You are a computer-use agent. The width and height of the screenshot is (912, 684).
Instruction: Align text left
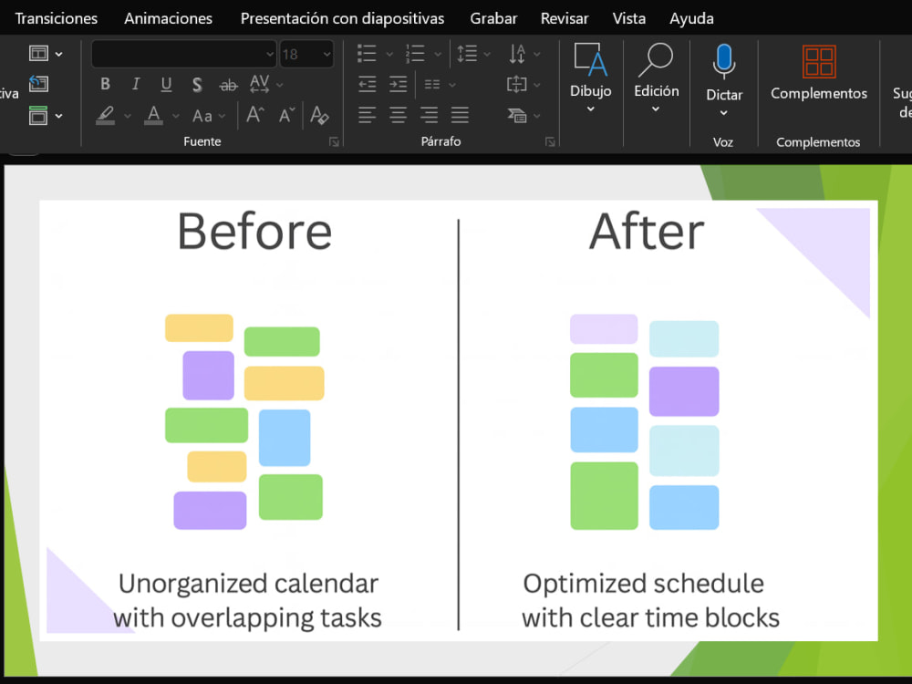click(x=367, y=115)
